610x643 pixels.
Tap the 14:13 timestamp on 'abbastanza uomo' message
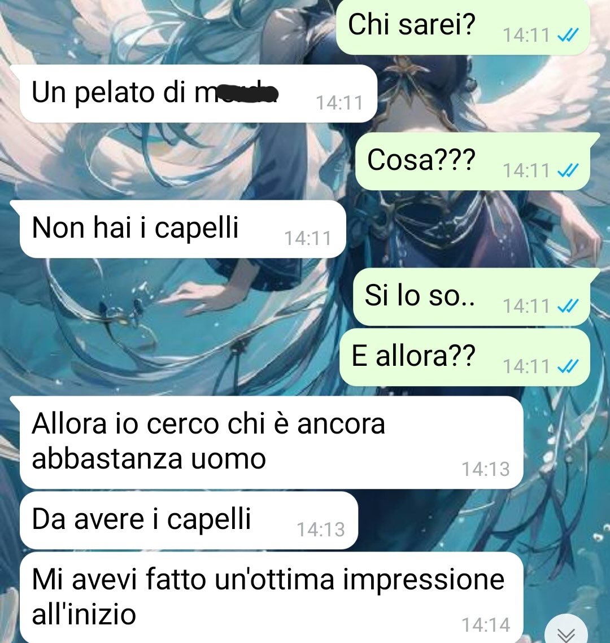pos(486,469)
